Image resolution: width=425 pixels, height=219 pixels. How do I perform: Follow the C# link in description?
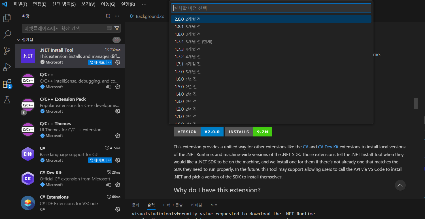(305, 147)
